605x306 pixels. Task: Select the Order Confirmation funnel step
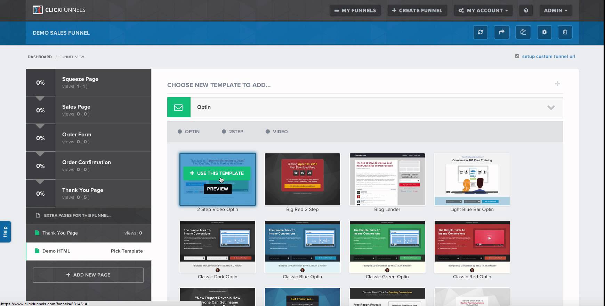88,165
